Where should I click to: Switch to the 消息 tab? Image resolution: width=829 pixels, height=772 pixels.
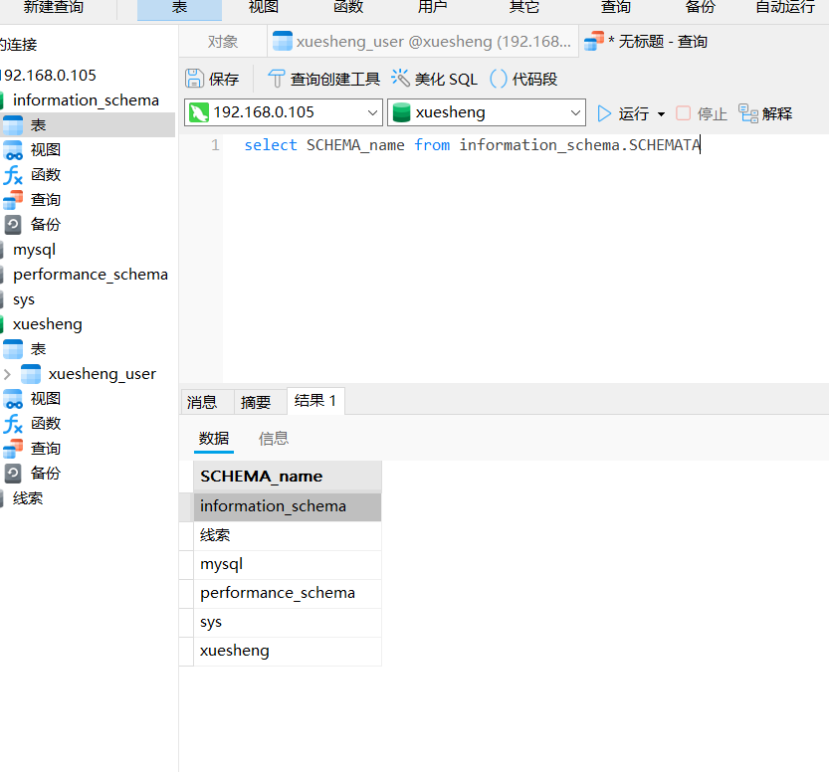coord(202,402)
